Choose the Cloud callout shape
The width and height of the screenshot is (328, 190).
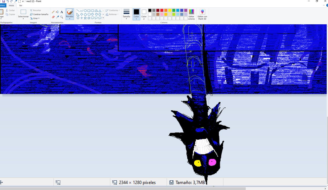[x=99, y=18]
